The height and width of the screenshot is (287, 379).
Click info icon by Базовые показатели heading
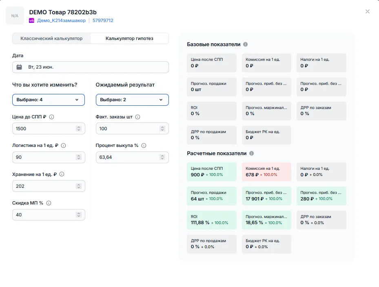[x=245, y=44]
